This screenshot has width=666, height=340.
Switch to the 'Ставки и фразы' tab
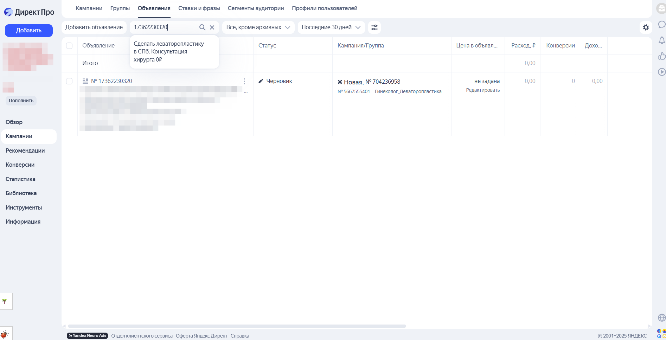[199, 8]
